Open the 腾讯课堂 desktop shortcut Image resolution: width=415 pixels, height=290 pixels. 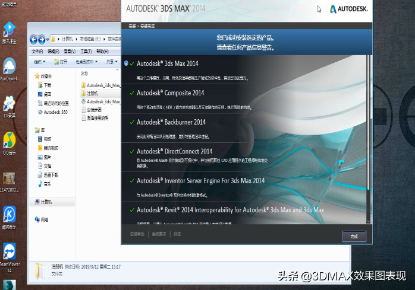pyautogui.click(x=10, y=33)
